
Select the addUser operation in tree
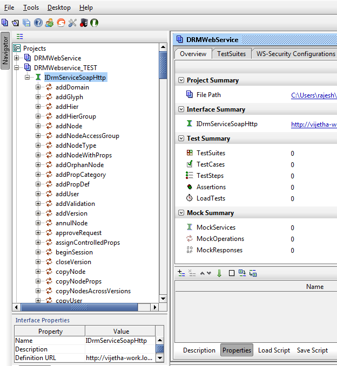pos(68,194)
